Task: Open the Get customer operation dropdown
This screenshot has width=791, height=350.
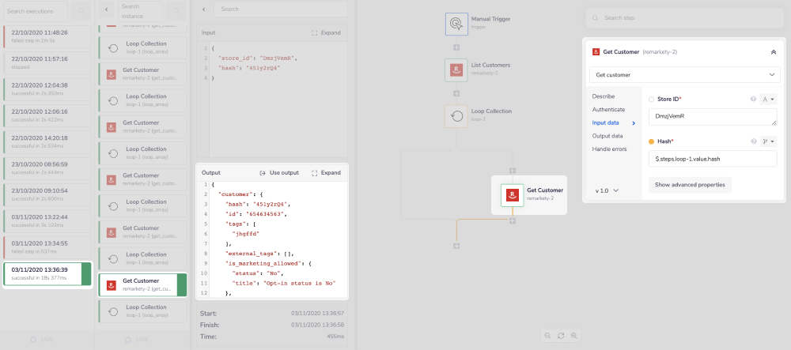Action: (684, 74)
